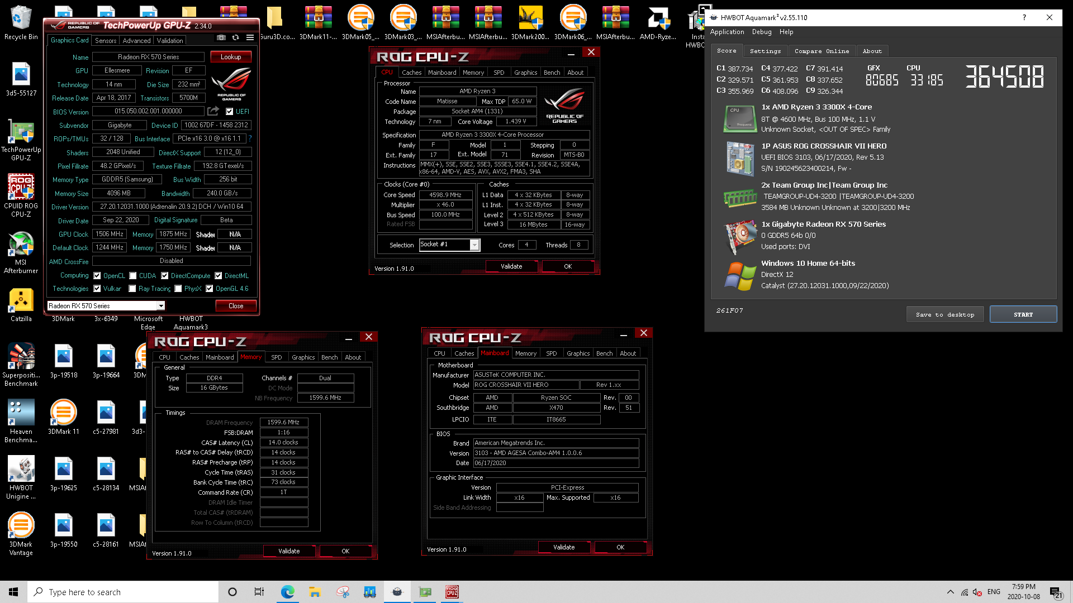Open Microsoft Edge from the taskbar

287,592
